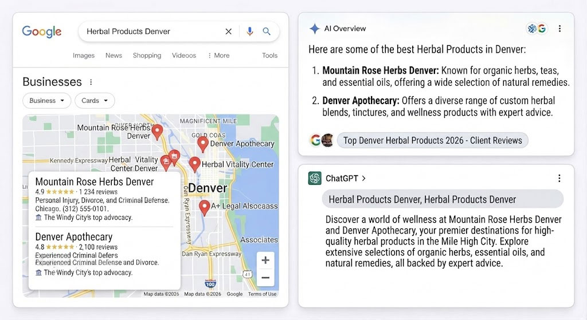Click the ChatGPT logo icon

[315, 178]
